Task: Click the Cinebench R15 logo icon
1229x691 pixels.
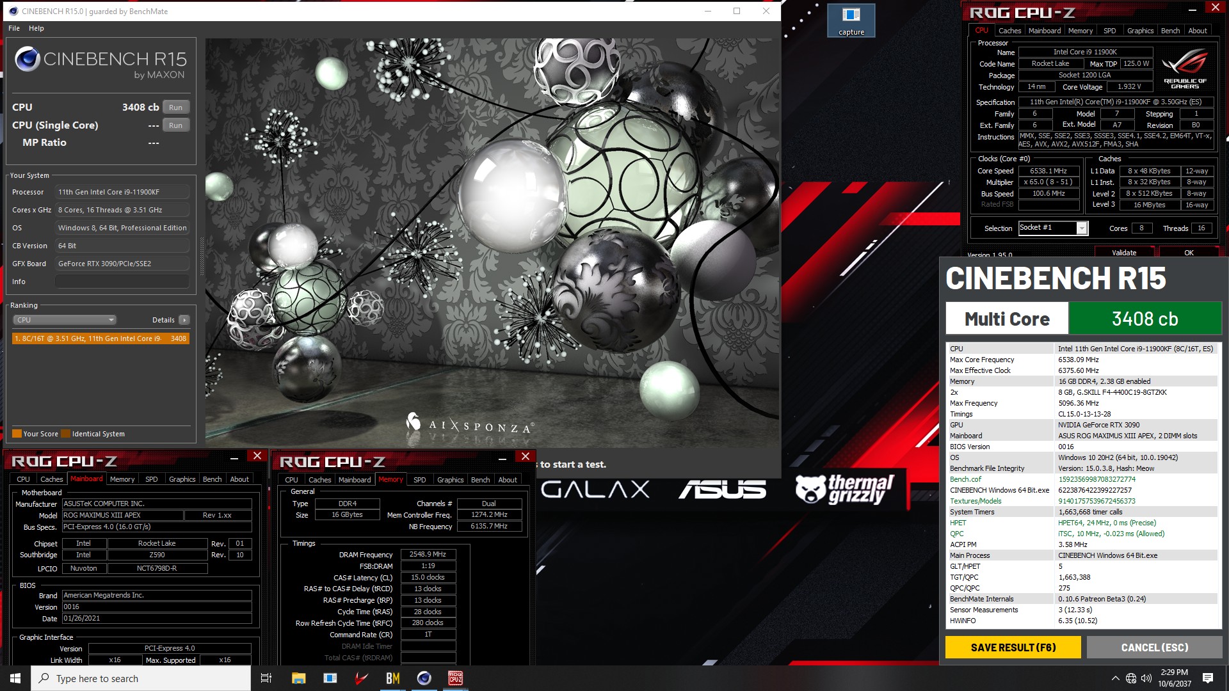Action: (28, 59)
